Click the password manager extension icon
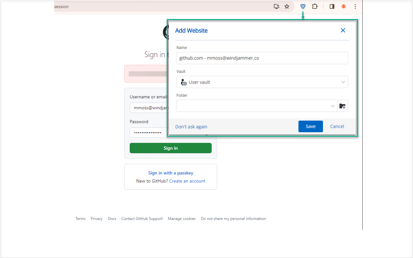The width and height of the screenshot is (413, 258). [303, 6]
